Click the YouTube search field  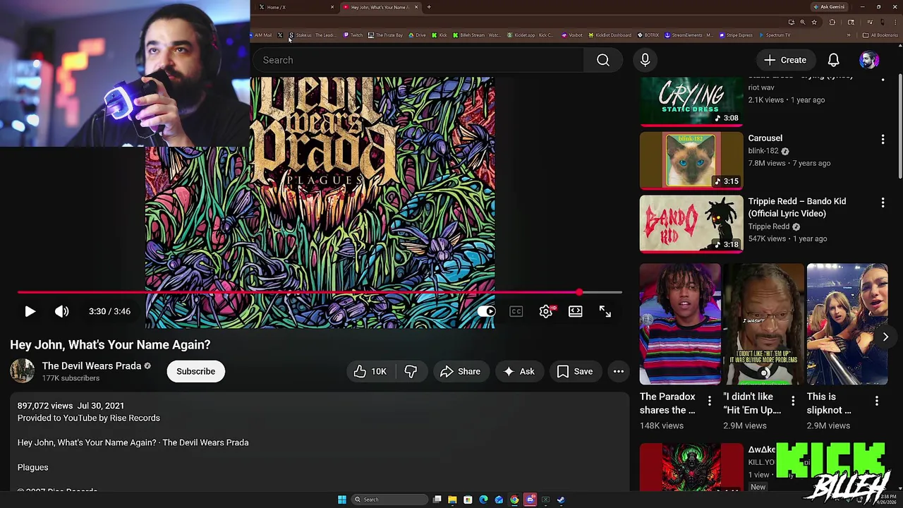coord(418,60)
